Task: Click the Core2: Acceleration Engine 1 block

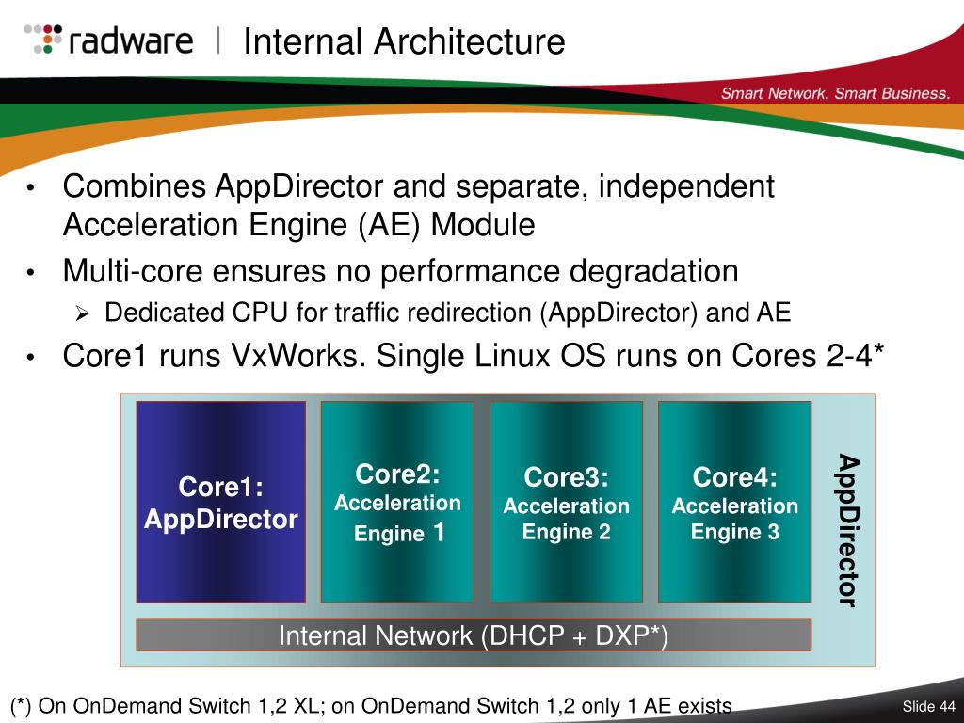Action: (x=397, y=502)
